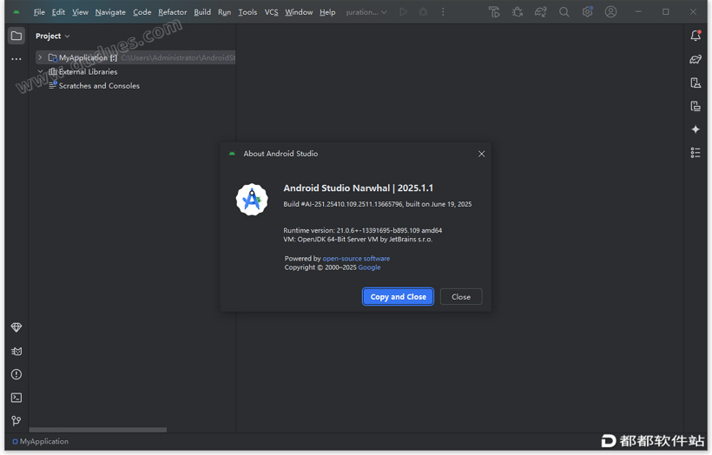Open the Help menu

click(x=327, y=12)
